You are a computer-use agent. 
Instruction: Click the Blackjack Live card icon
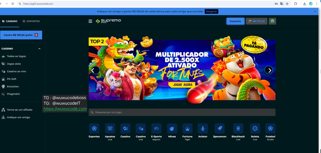pos(238,128)
